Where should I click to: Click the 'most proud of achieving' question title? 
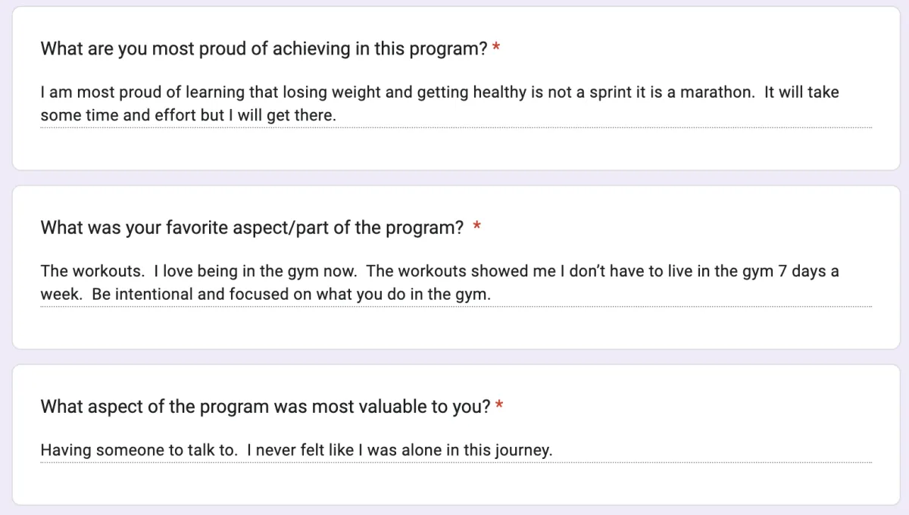264,49
